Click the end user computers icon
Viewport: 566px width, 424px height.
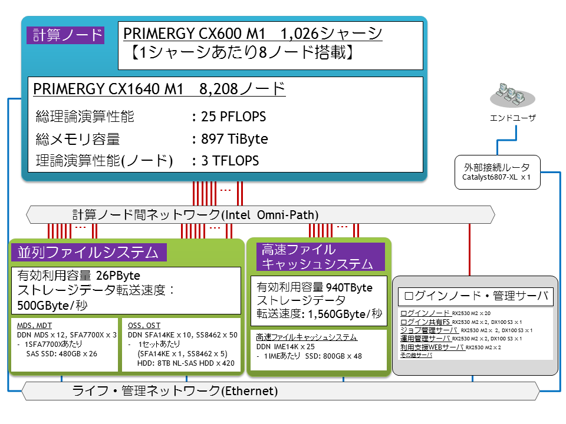[x=512, y=95]
